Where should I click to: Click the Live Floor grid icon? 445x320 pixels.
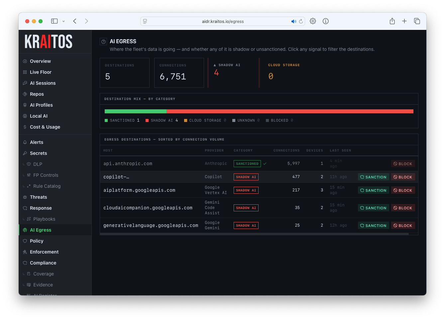25,72
